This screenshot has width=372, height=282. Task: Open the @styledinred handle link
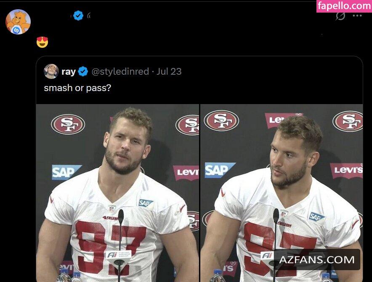pyautogui.click(x=120, y=71)
